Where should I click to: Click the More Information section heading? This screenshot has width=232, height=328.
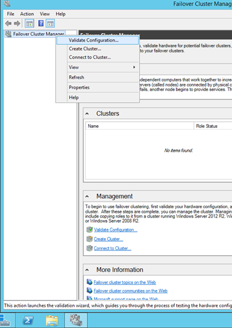[120, 270]
